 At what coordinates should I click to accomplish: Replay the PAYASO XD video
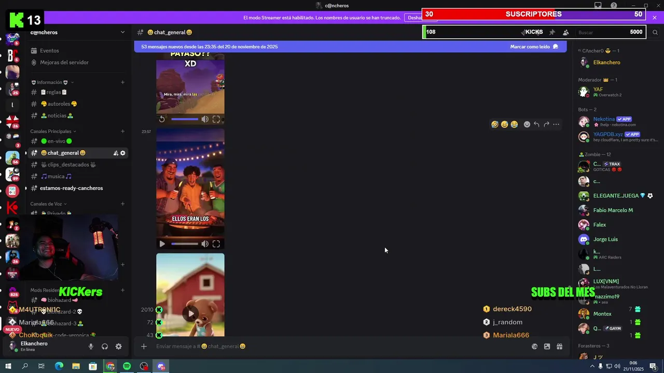point(162,119)
